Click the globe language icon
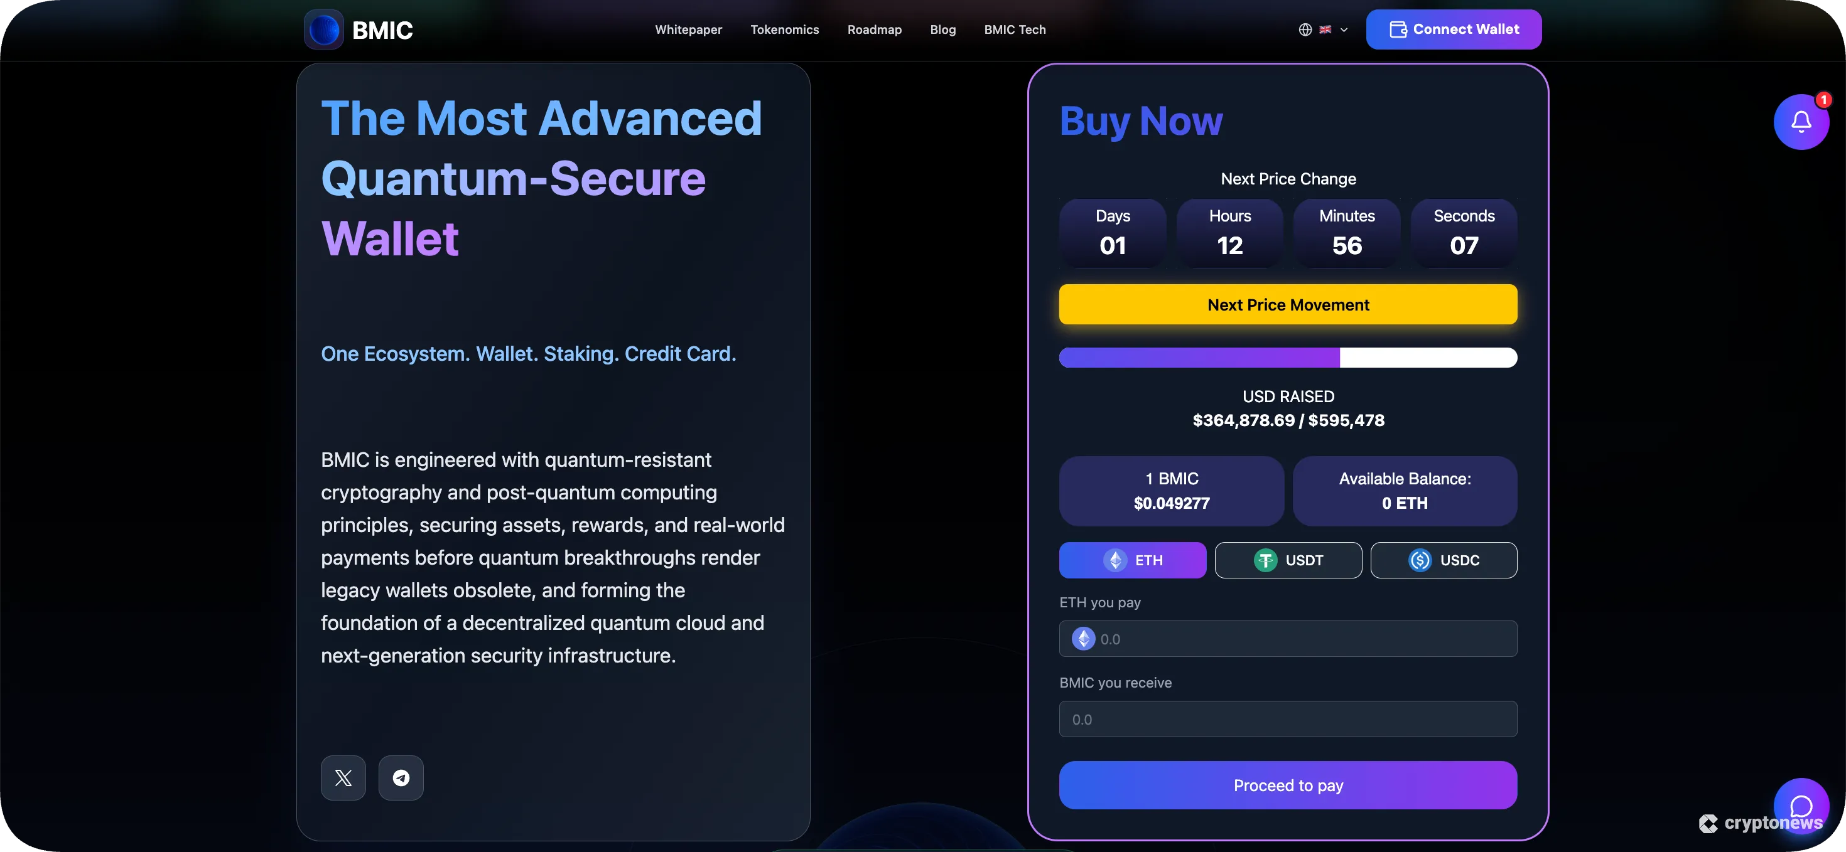 coord(1304,29)
